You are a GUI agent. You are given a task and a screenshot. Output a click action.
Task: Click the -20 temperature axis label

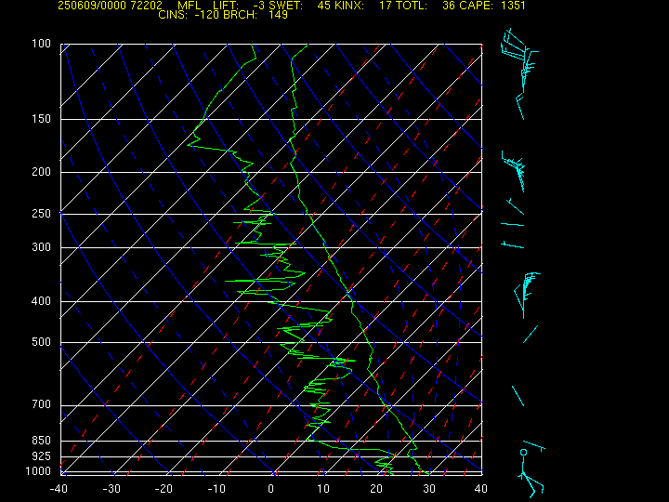[x=164, y=489]
